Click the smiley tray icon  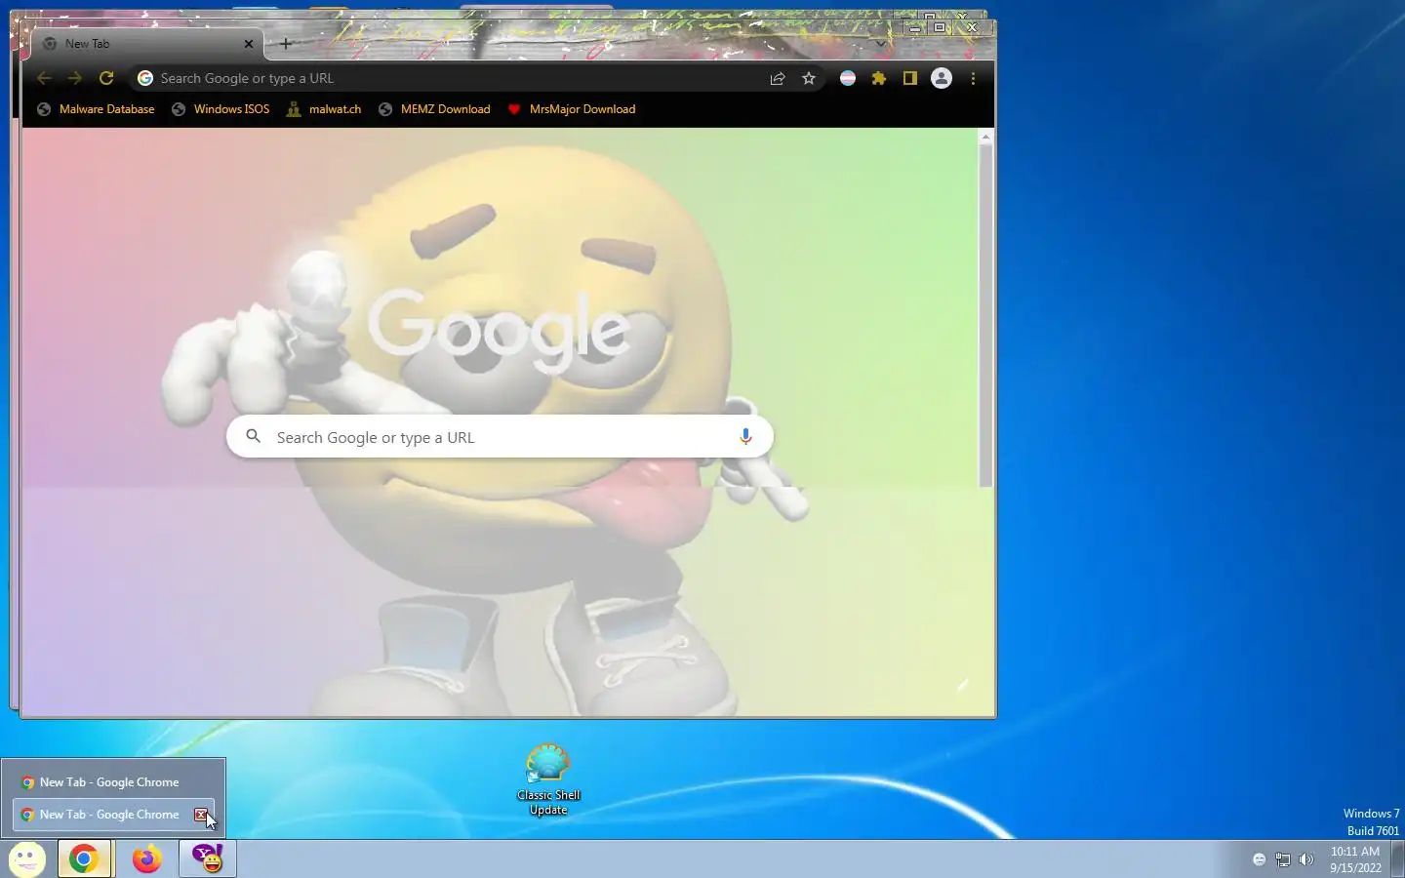(1260, 859)
